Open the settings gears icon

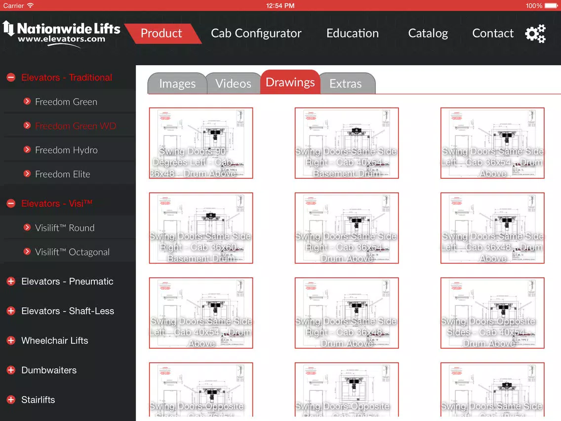click(535, 34)
